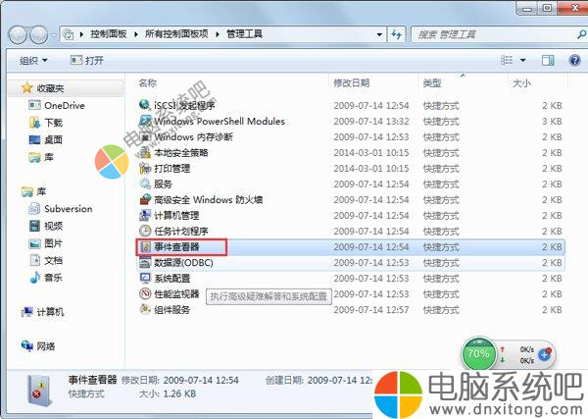
Task: Click the 服务 gear icon
Action: pos(145,183)
